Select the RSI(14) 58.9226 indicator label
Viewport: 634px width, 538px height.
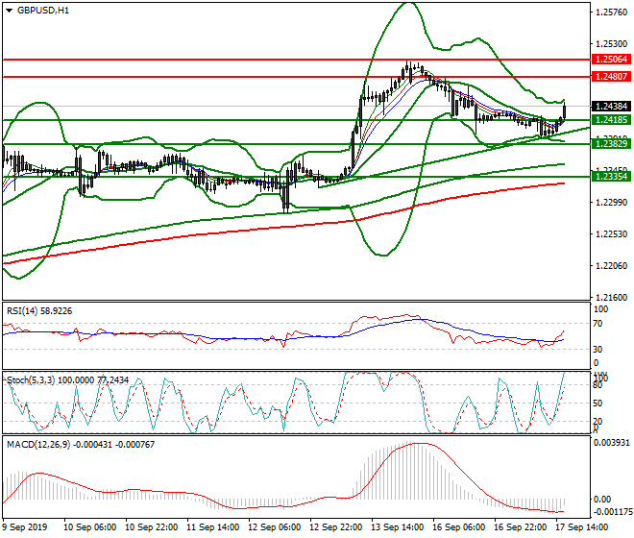pos(39,311)
